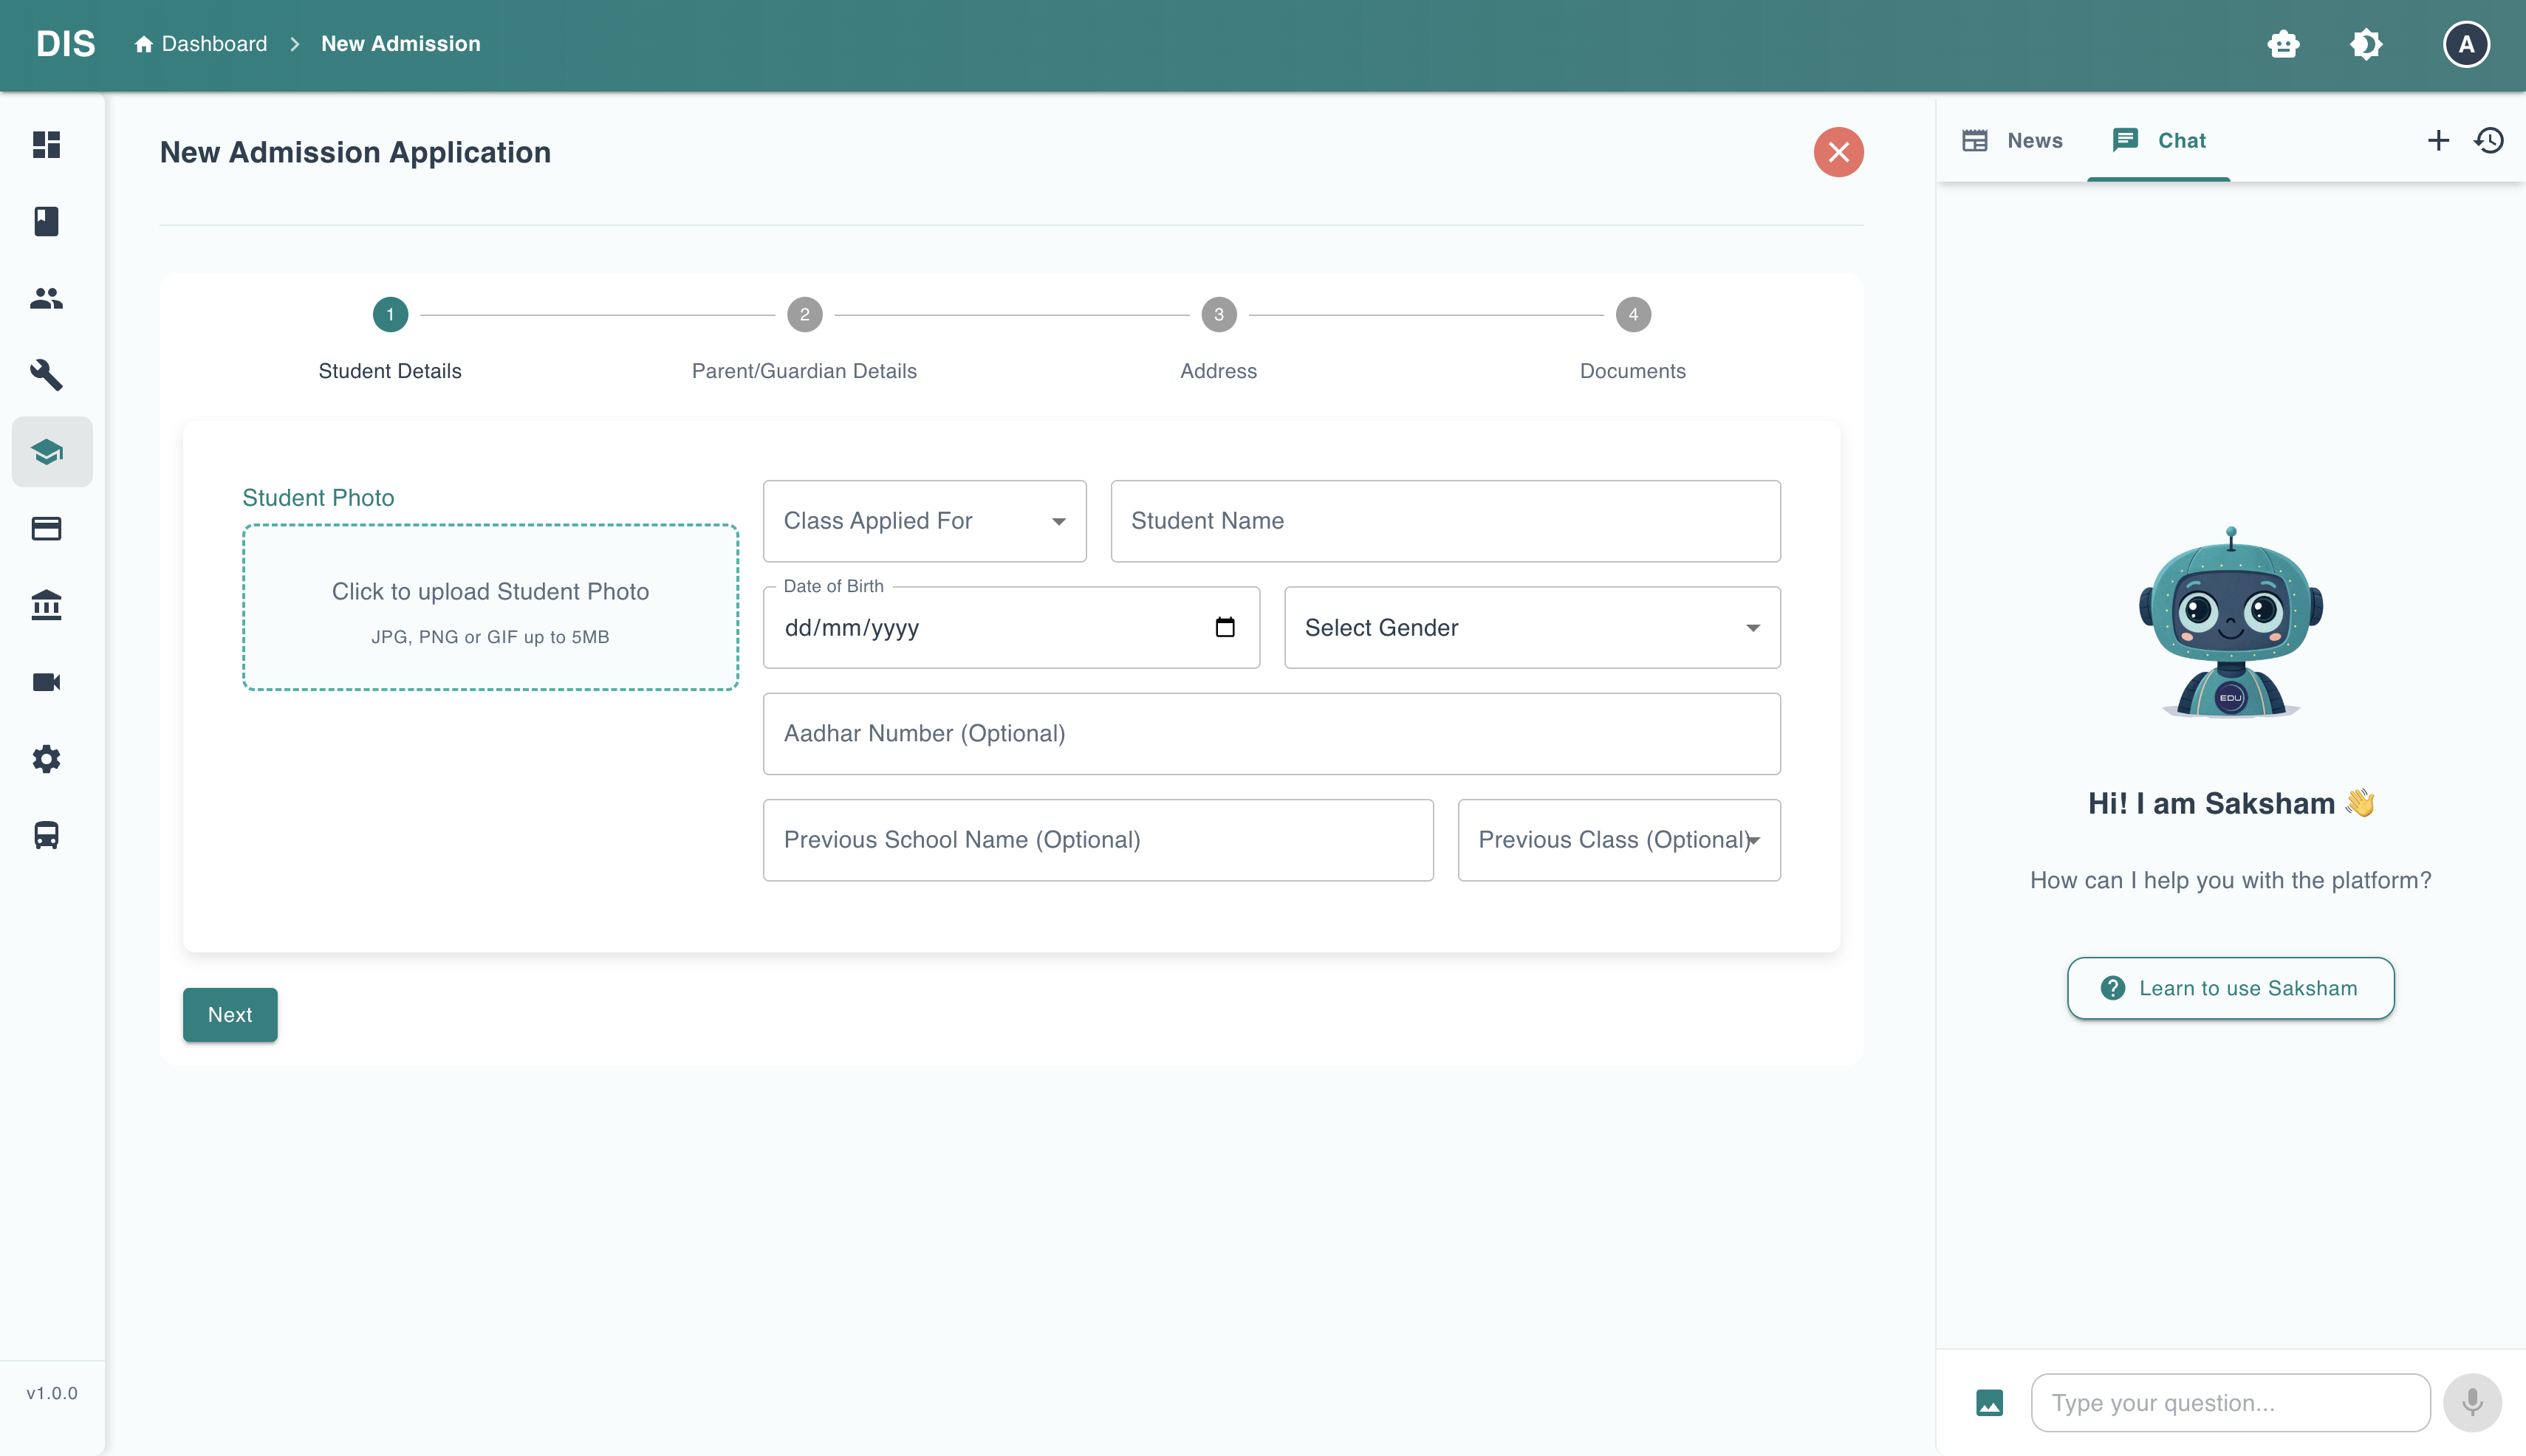The width and height of the screenshot is (2526, 1456).
Task: Click the chat history clock icon
Action: click(x=2489, y=140)
